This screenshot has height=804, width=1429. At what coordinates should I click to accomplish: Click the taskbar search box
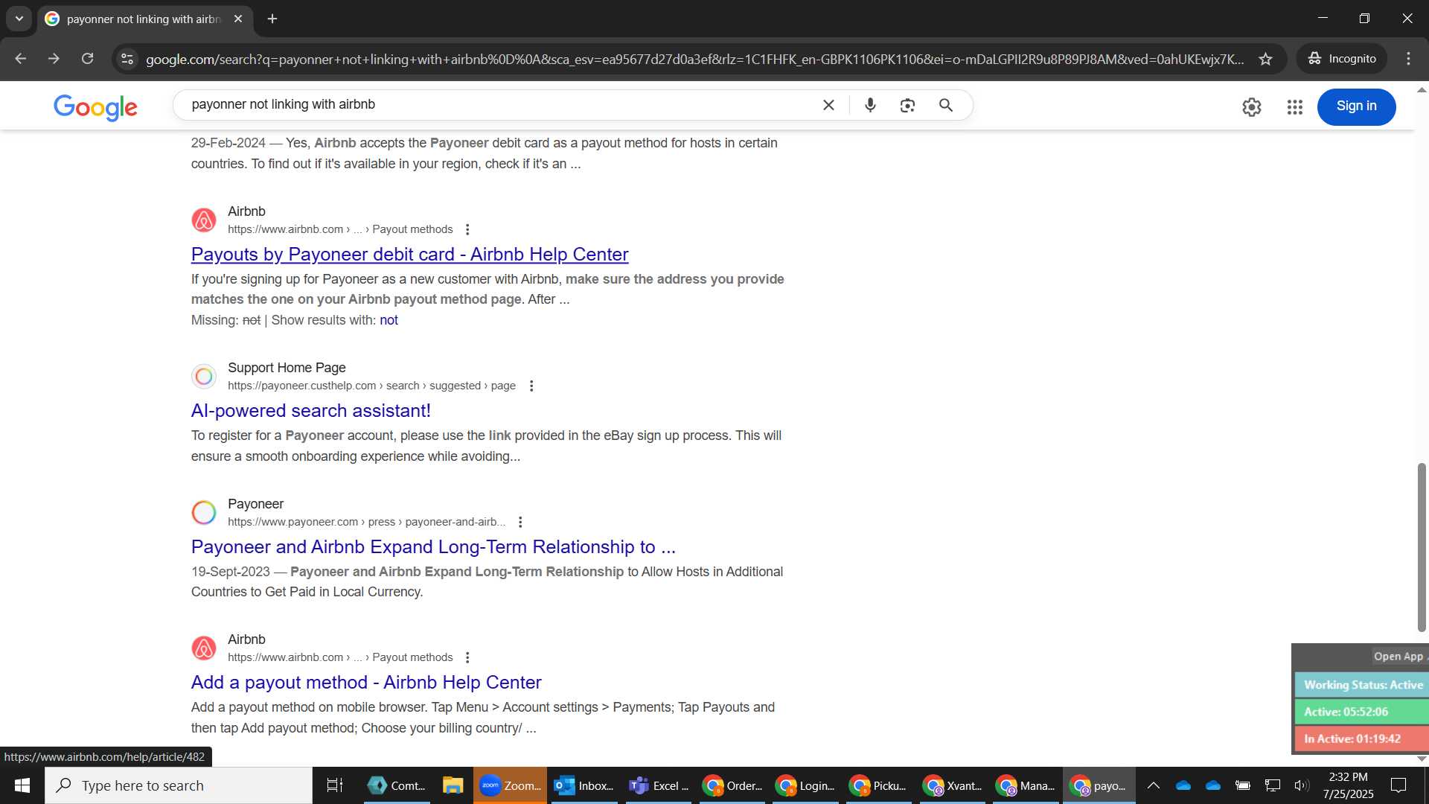pyautogui.click(x=179, y=785)
